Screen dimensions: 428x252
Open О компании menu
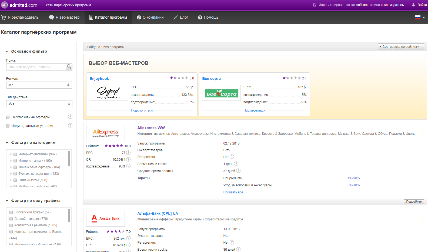tap(150, 17)
